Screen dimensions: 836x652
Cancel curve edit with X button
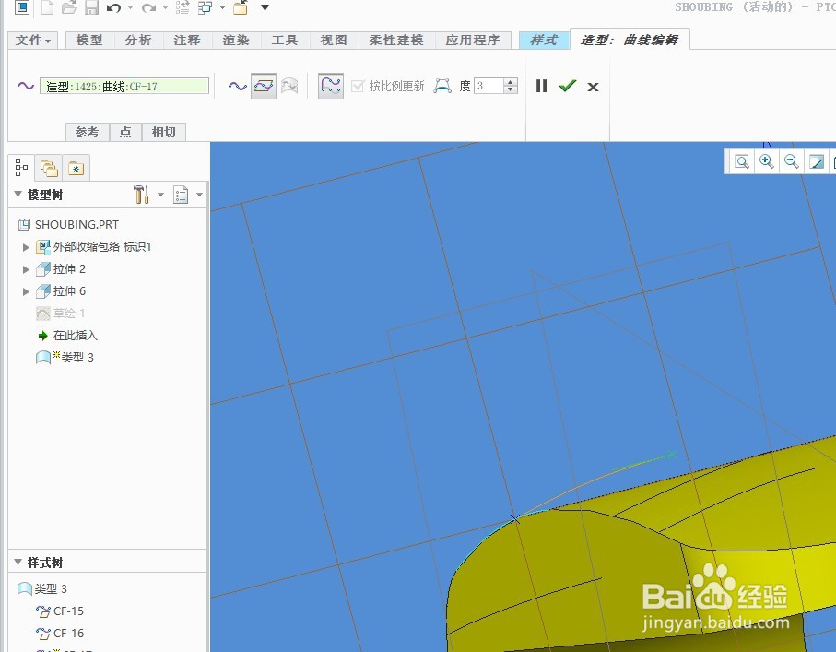click(593, 87)
